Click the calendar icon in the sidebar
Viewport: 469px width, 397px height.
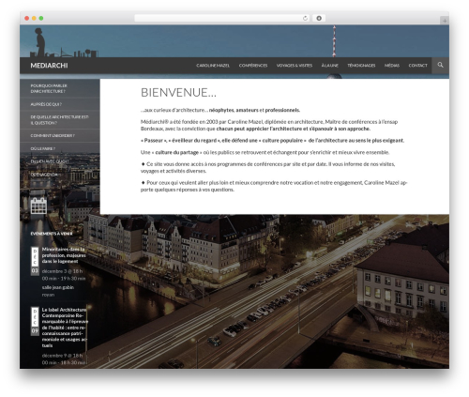(x=38, y=206)
